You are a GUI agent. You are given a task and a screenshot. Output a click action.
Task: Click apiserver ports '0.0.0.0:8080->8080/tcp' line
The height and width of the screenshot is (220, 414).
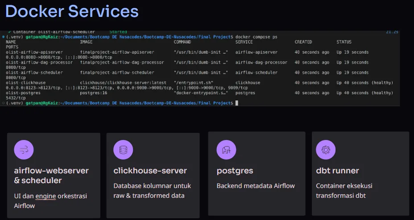coord(59,57)
